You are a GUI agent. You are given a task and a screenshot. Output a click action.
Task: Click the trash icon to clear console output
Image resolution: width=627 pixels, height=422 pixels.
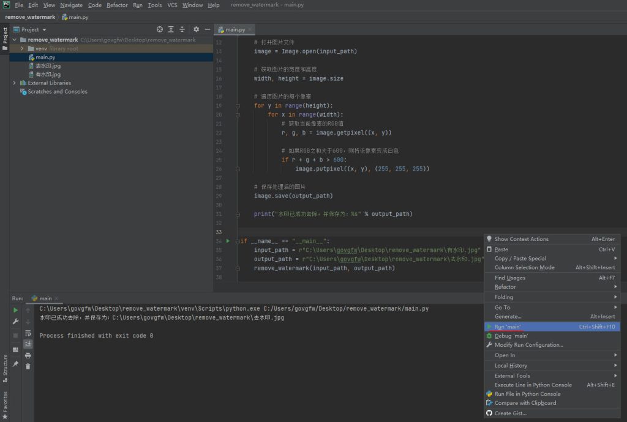point(28,366)
